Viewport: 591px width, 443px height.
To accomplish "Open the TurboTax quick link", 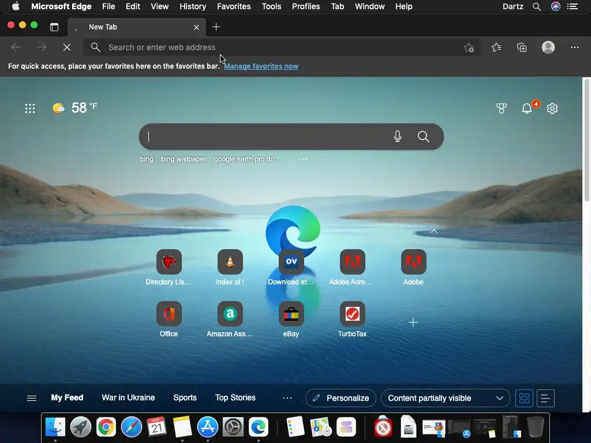I will coord(352,319).
